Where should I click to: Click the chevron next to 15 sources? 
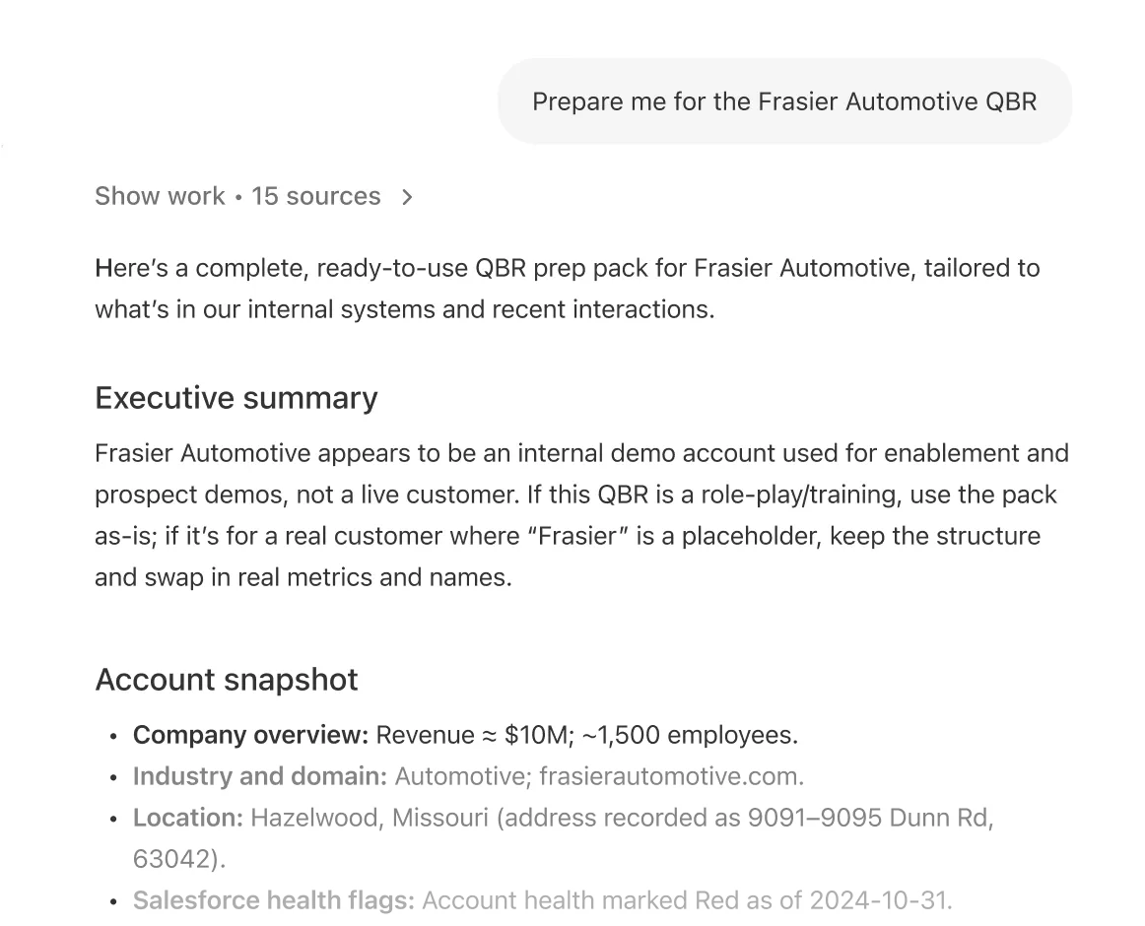pos(407,196)
